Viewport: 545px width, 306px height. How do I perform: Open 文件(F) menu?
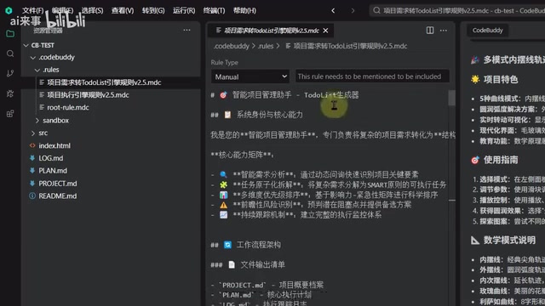click(32, 11)
